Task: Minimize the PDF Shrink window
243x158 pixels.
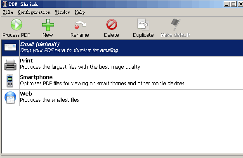Action: (226, 4)
